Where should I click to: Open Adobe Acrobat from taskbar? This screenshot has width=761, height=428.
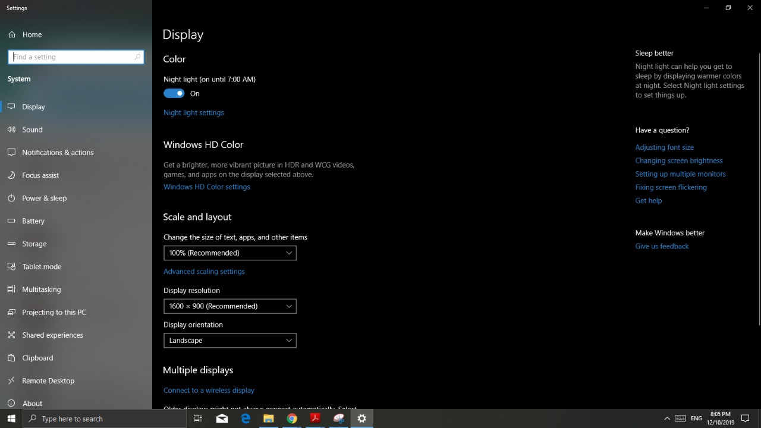tap(315, 418)
